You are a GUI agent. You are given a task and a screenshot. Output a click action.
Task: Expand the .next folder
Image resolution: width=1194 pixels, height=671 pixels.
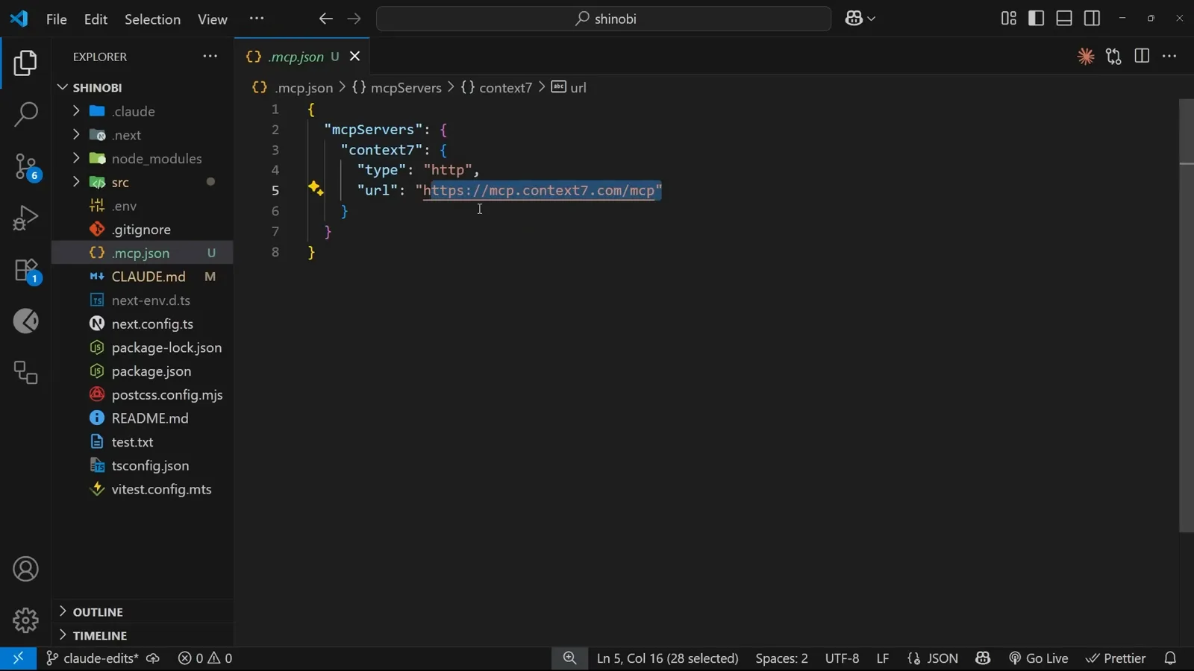(142, 135)
